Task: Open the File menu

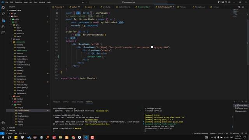Action: (7, 2)
